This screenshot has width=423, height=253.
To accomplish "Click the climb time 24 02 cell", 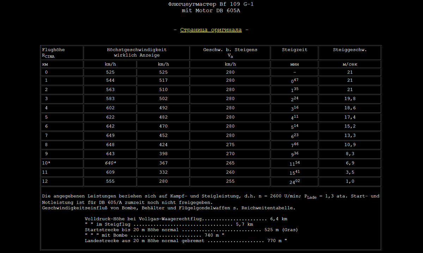I will [294, 181].
